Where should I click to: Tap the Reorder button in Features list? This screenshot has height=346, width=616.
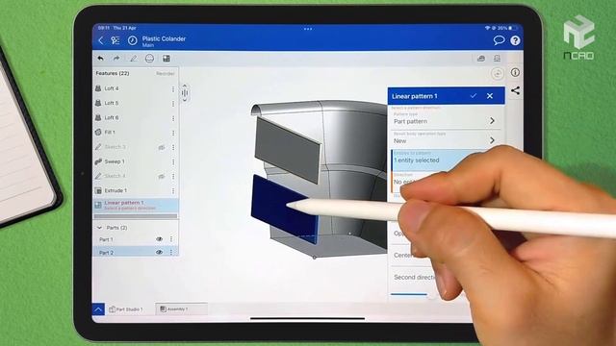pos(165,73)
